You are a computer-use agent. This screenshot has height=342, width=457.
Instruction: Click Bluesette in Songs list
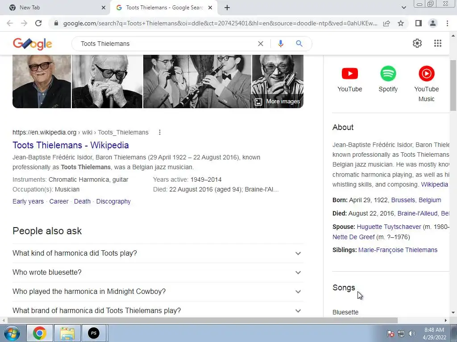345,312
